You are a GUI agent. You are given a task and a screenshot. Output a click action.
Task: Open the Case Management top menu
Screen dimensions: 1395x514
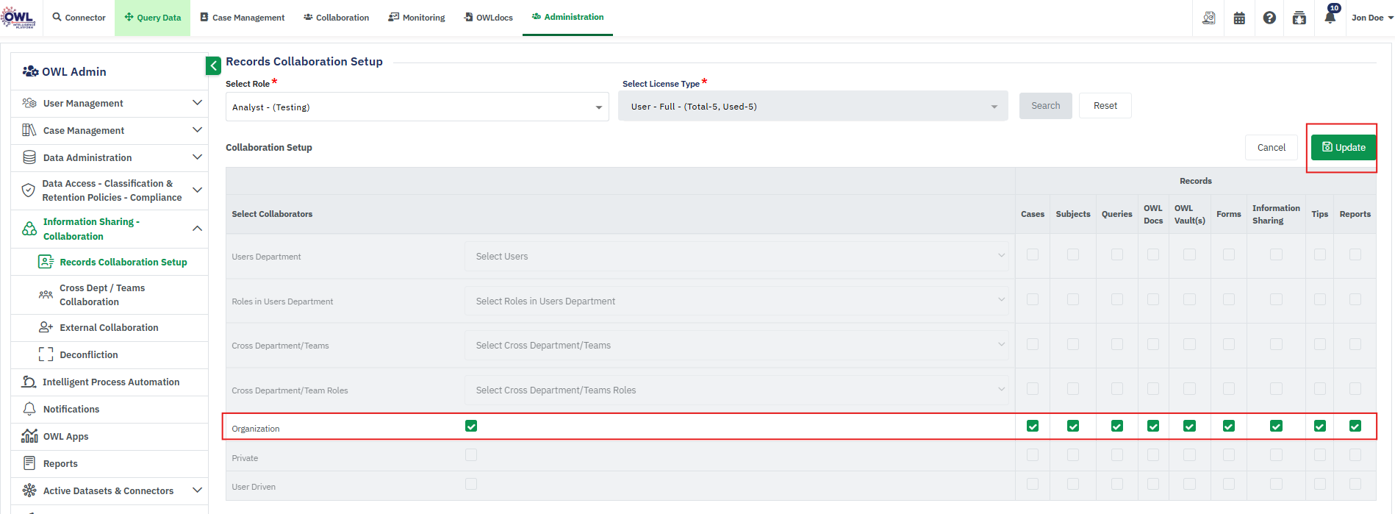(x=243, y=18)
